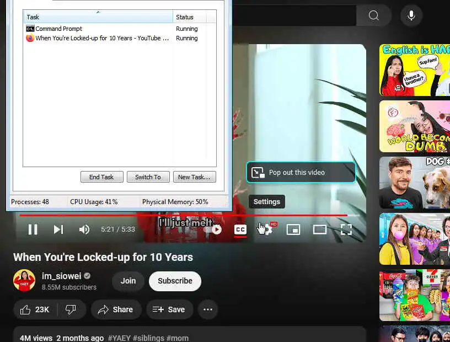Open more actions three-dot menu

(x=208, y=309)
